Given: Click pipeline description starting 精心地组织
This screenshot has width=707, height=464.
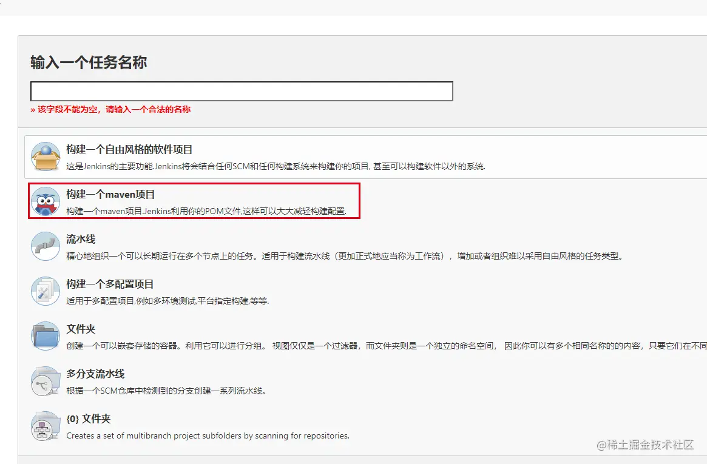Looking at the screenshot, I should click(345, 256).
